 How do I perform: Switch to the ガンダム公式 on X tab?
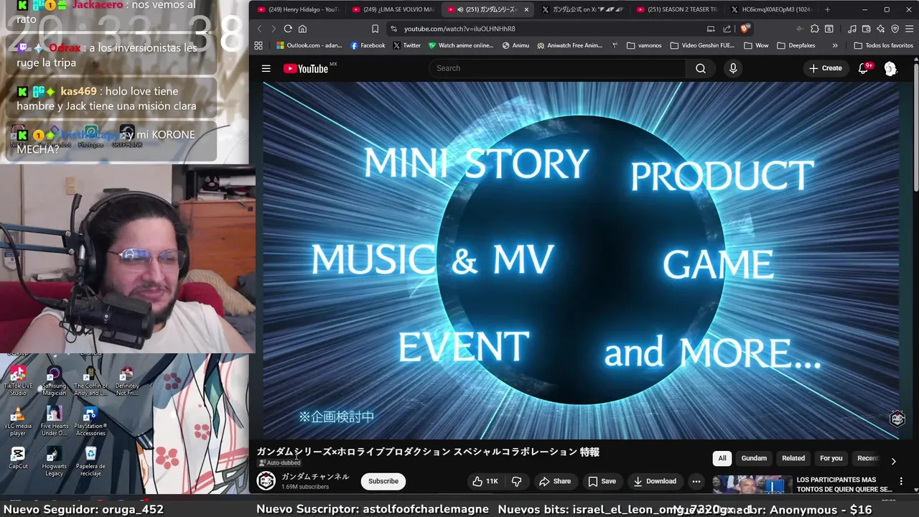click(582, 9)
